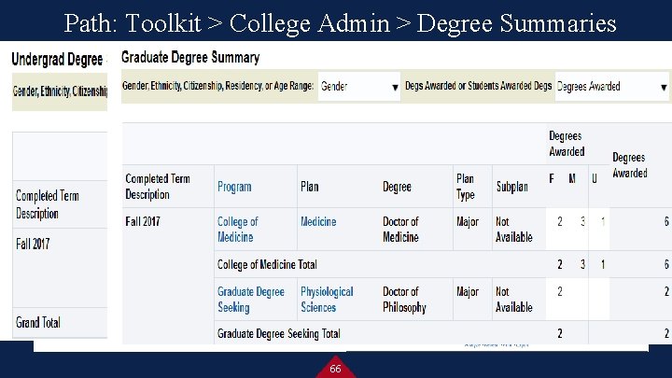Click the Subplan column header

click(511, 187)
